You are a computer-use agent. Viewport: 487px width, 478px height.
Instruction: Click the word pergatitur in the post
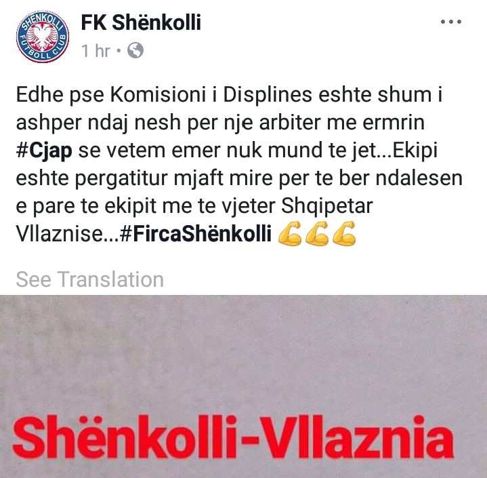pos(122,179)
